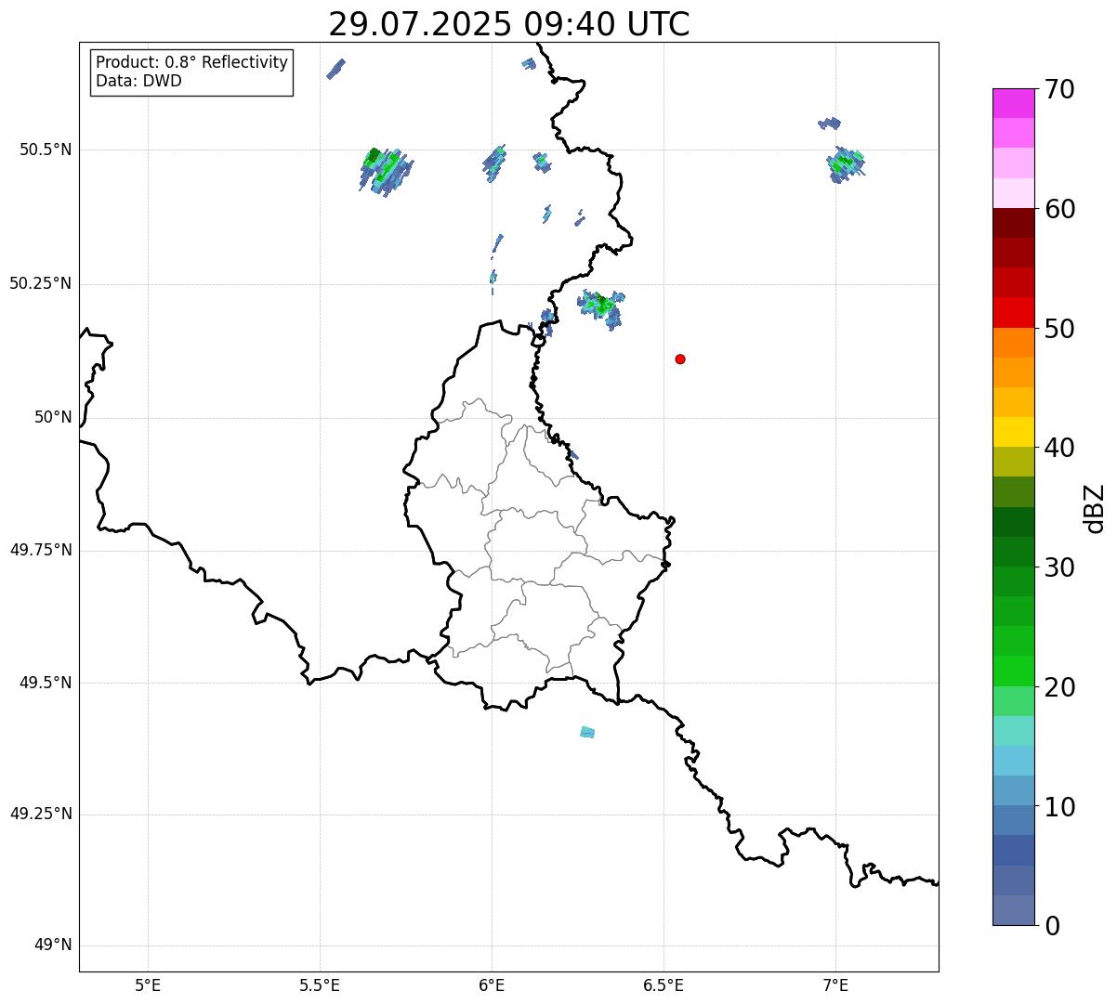Click the red station marker dot
This screenshot has width=1117, height=1004.
point(680,359)
